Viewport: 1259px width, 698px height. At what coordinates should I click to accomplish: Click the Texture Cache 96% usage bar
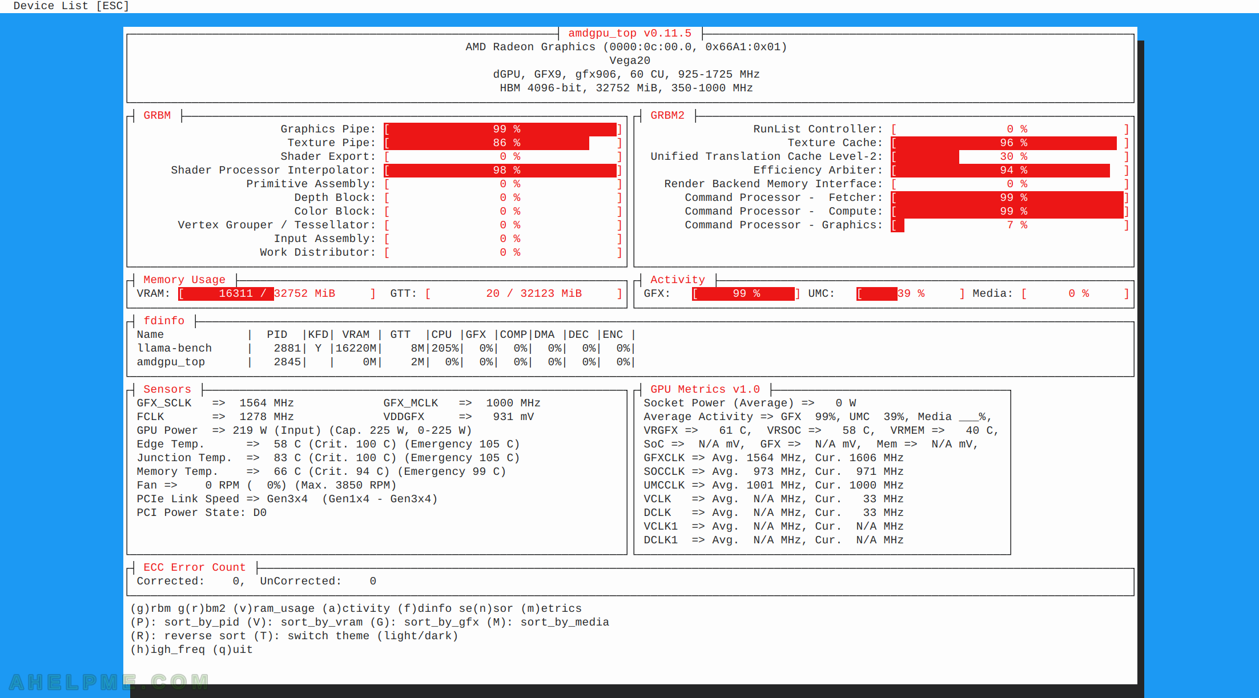pos(1010,143)
